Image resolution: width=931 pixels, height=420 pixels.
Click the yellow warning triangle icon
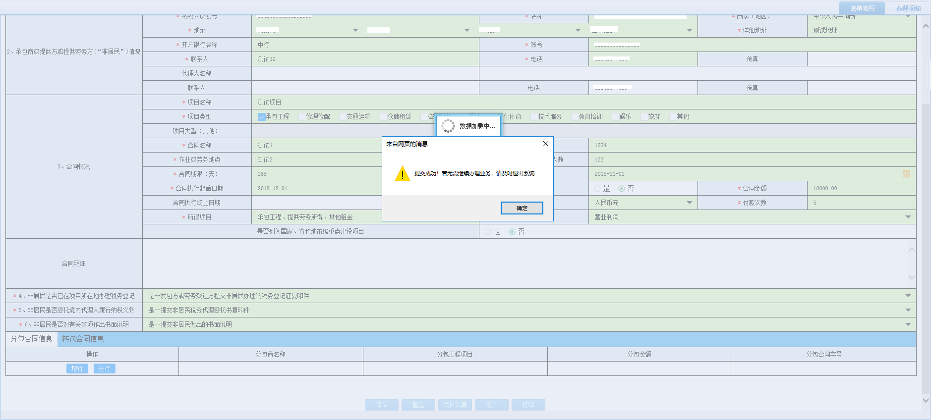tap(402, 174)
